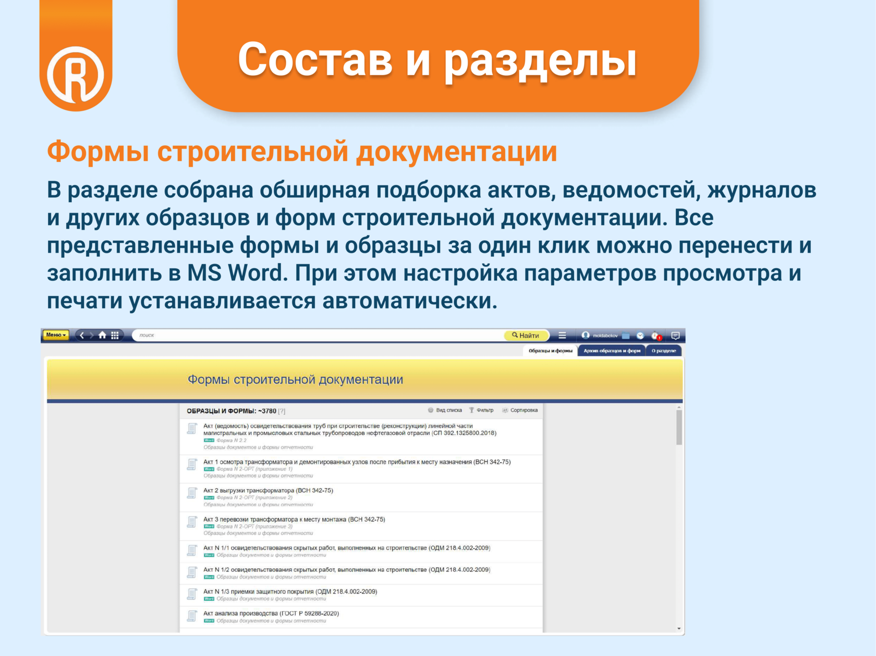Click document icon beside Акт N 1/2
The image size is (876, 656).
tap(192, 572)
